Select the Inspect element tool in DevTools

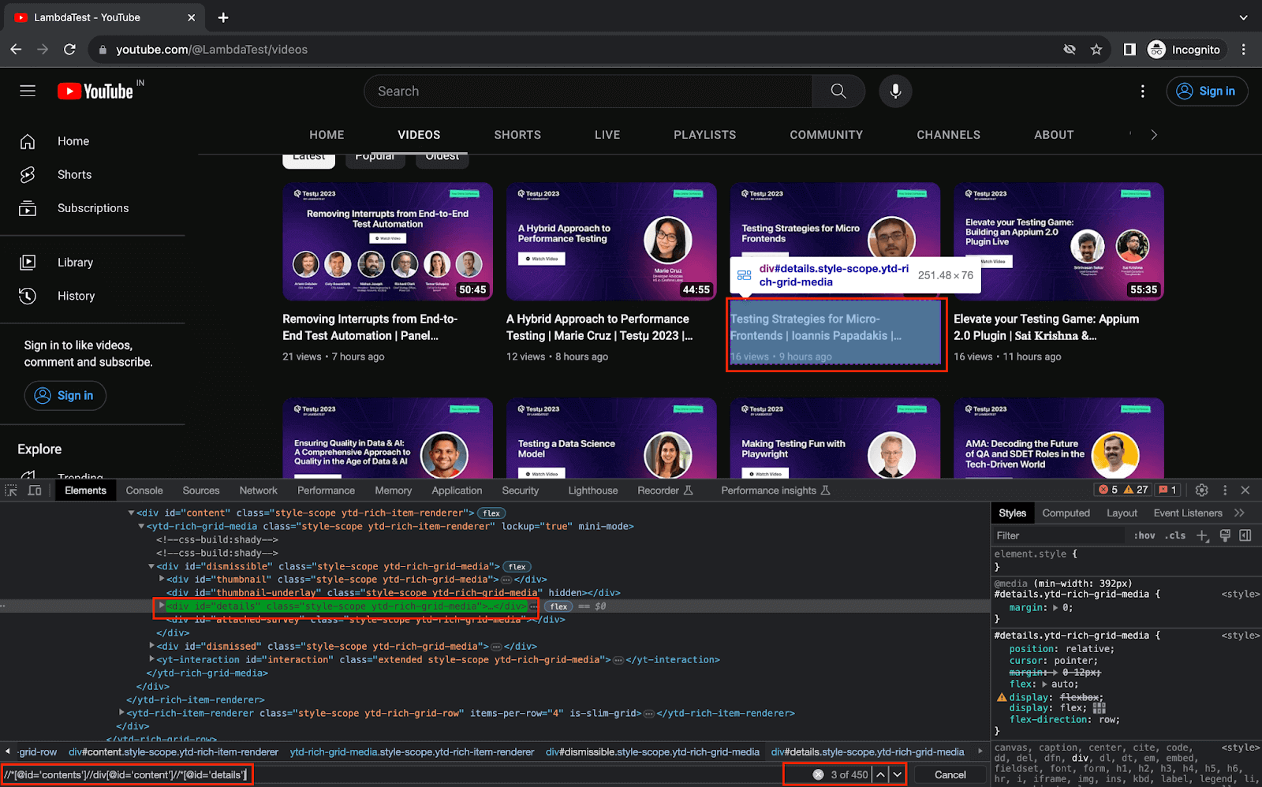tap(11, 490)
